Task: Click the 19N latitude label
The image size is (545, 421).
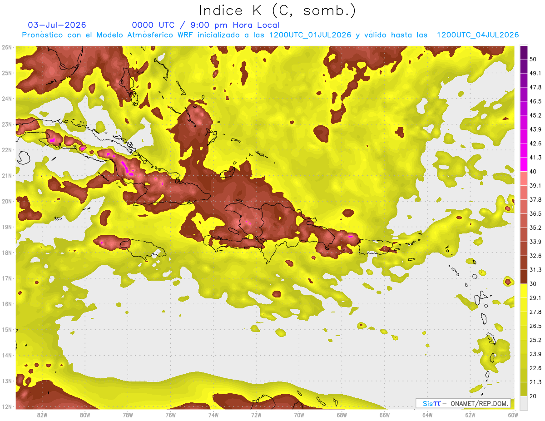Action: [7, 227]
